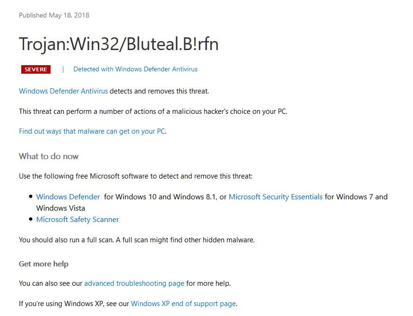This screenshot has height=316, width=413.
Task: Open the Windows XP end of support page
Action: tap(183, 304)
